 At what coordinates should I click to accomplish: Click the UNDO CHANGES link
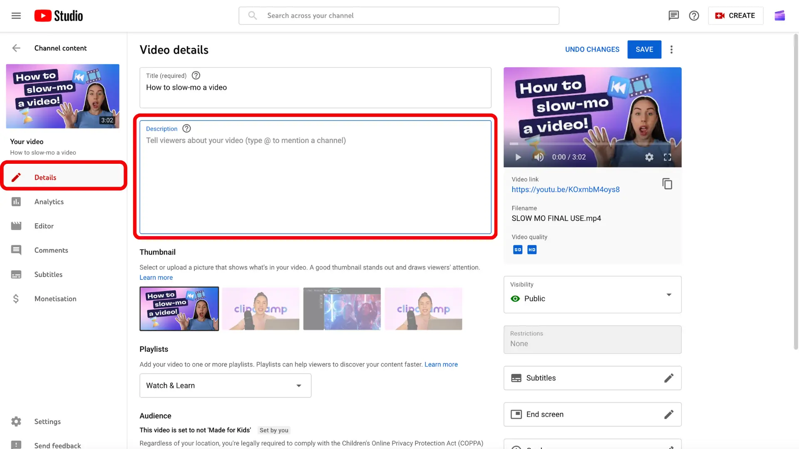(592, 49)
